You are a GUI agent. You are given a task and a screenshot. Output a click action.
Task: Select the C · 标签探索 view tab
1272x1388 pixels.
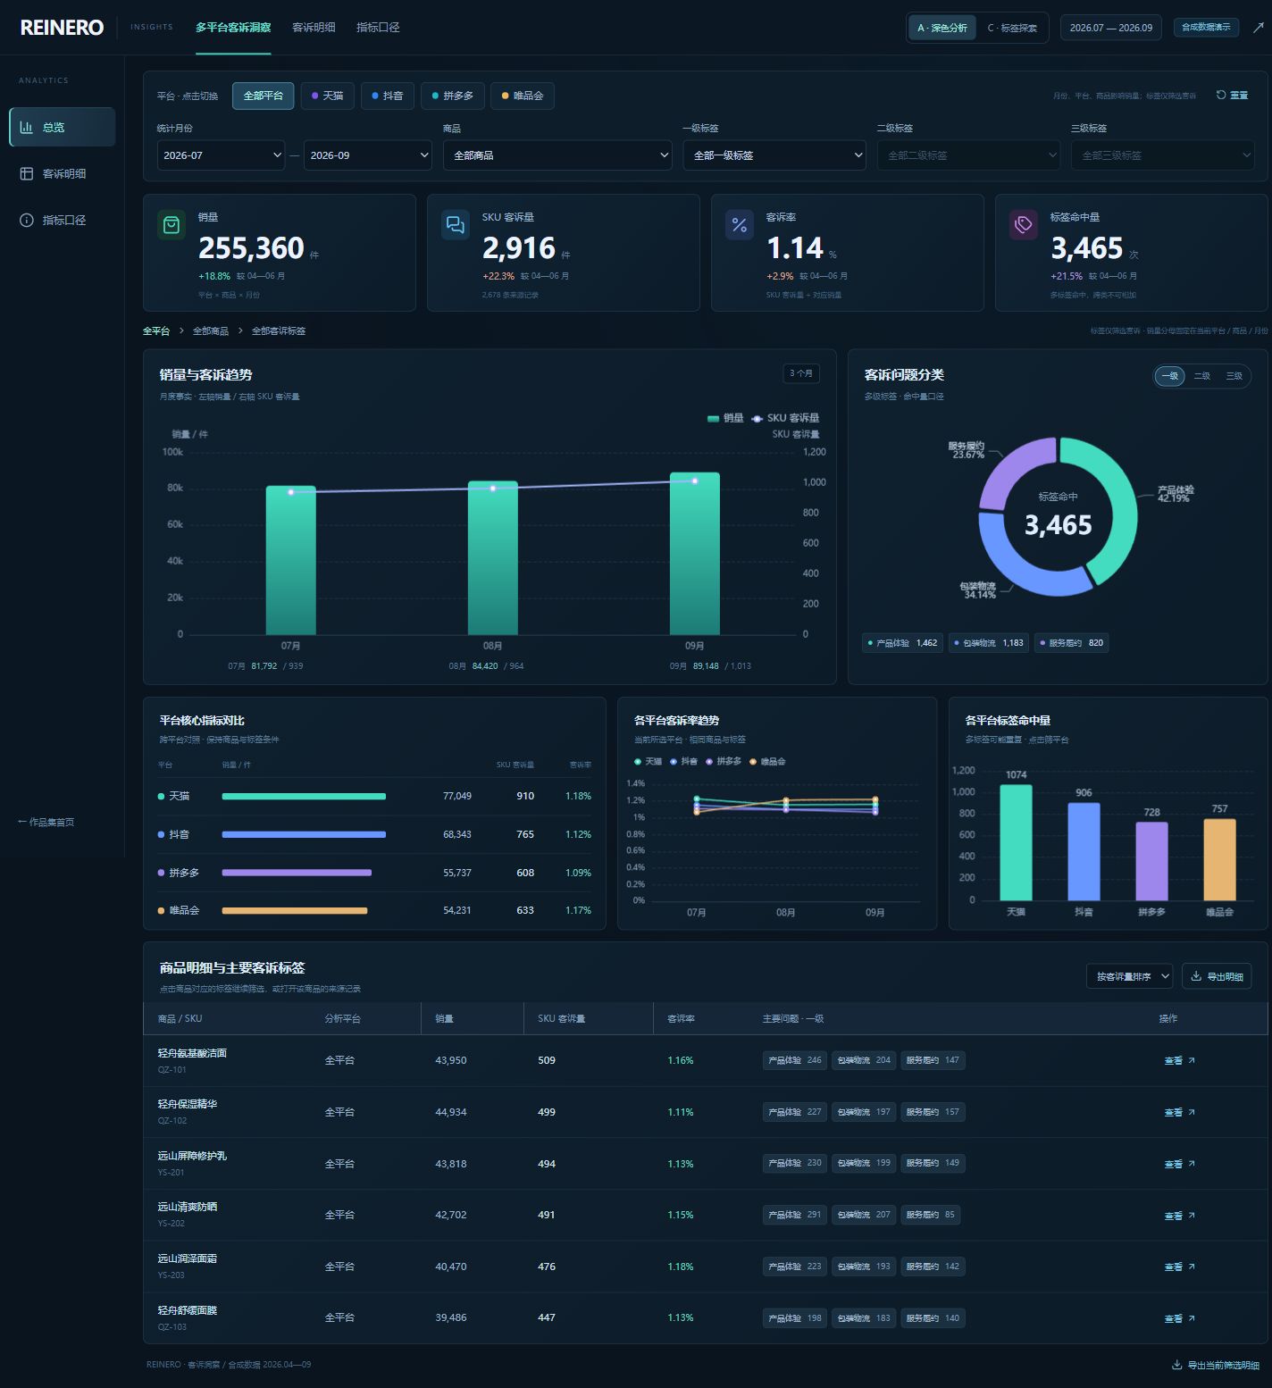pyautogui.click(x=1012, y=28)
